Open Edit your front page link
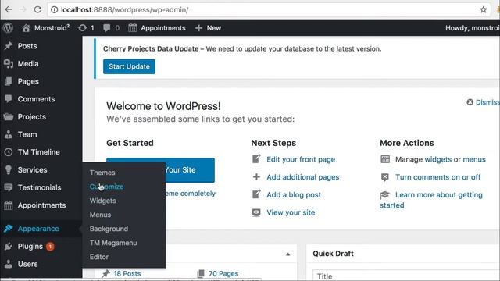Viewport: 500px width, 281px height. pyautogui.click(x=301, y=159)
